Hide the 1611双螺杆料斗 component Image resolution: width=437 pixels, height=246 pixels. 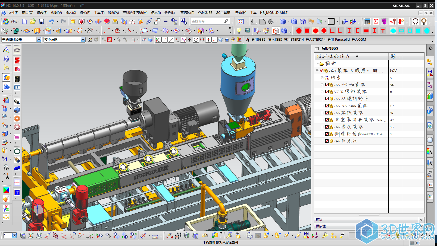pos(327,99)
